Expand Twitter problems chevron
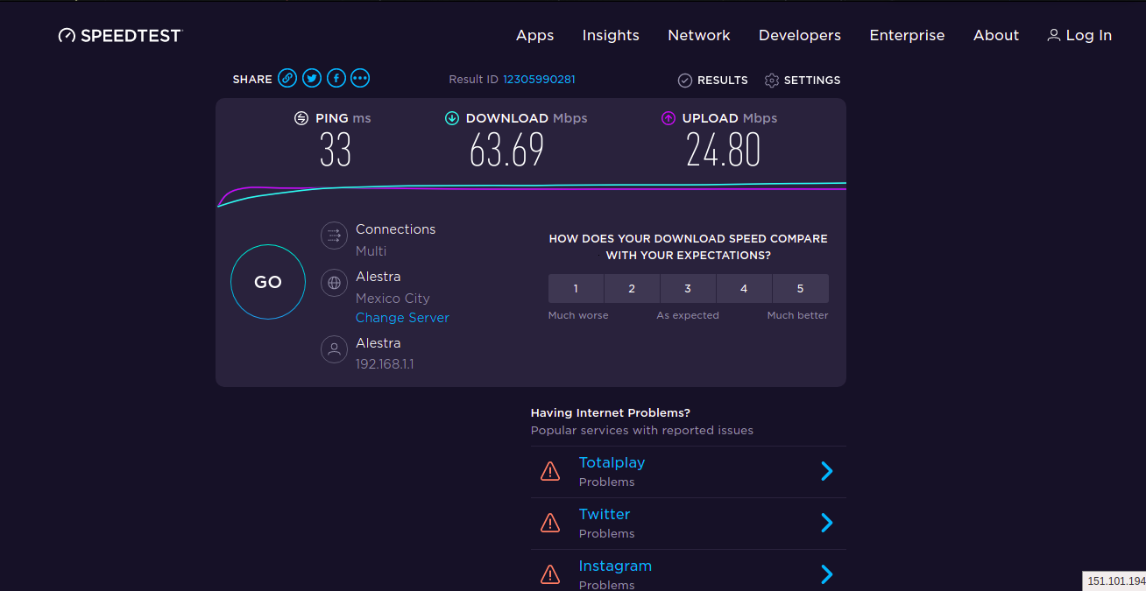 [826, 524]
